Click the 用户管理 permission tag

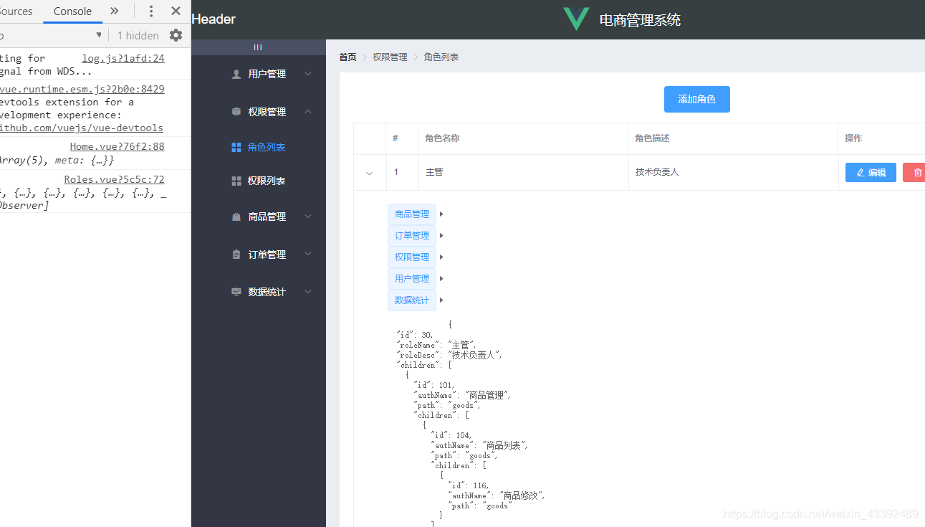412,278
